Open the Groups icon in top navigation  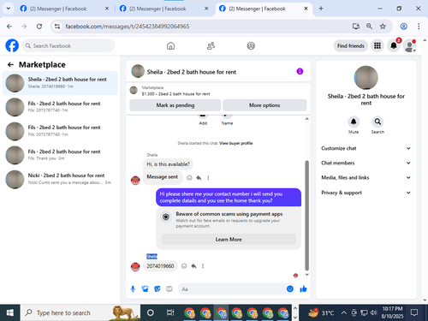tap(251, 45)
